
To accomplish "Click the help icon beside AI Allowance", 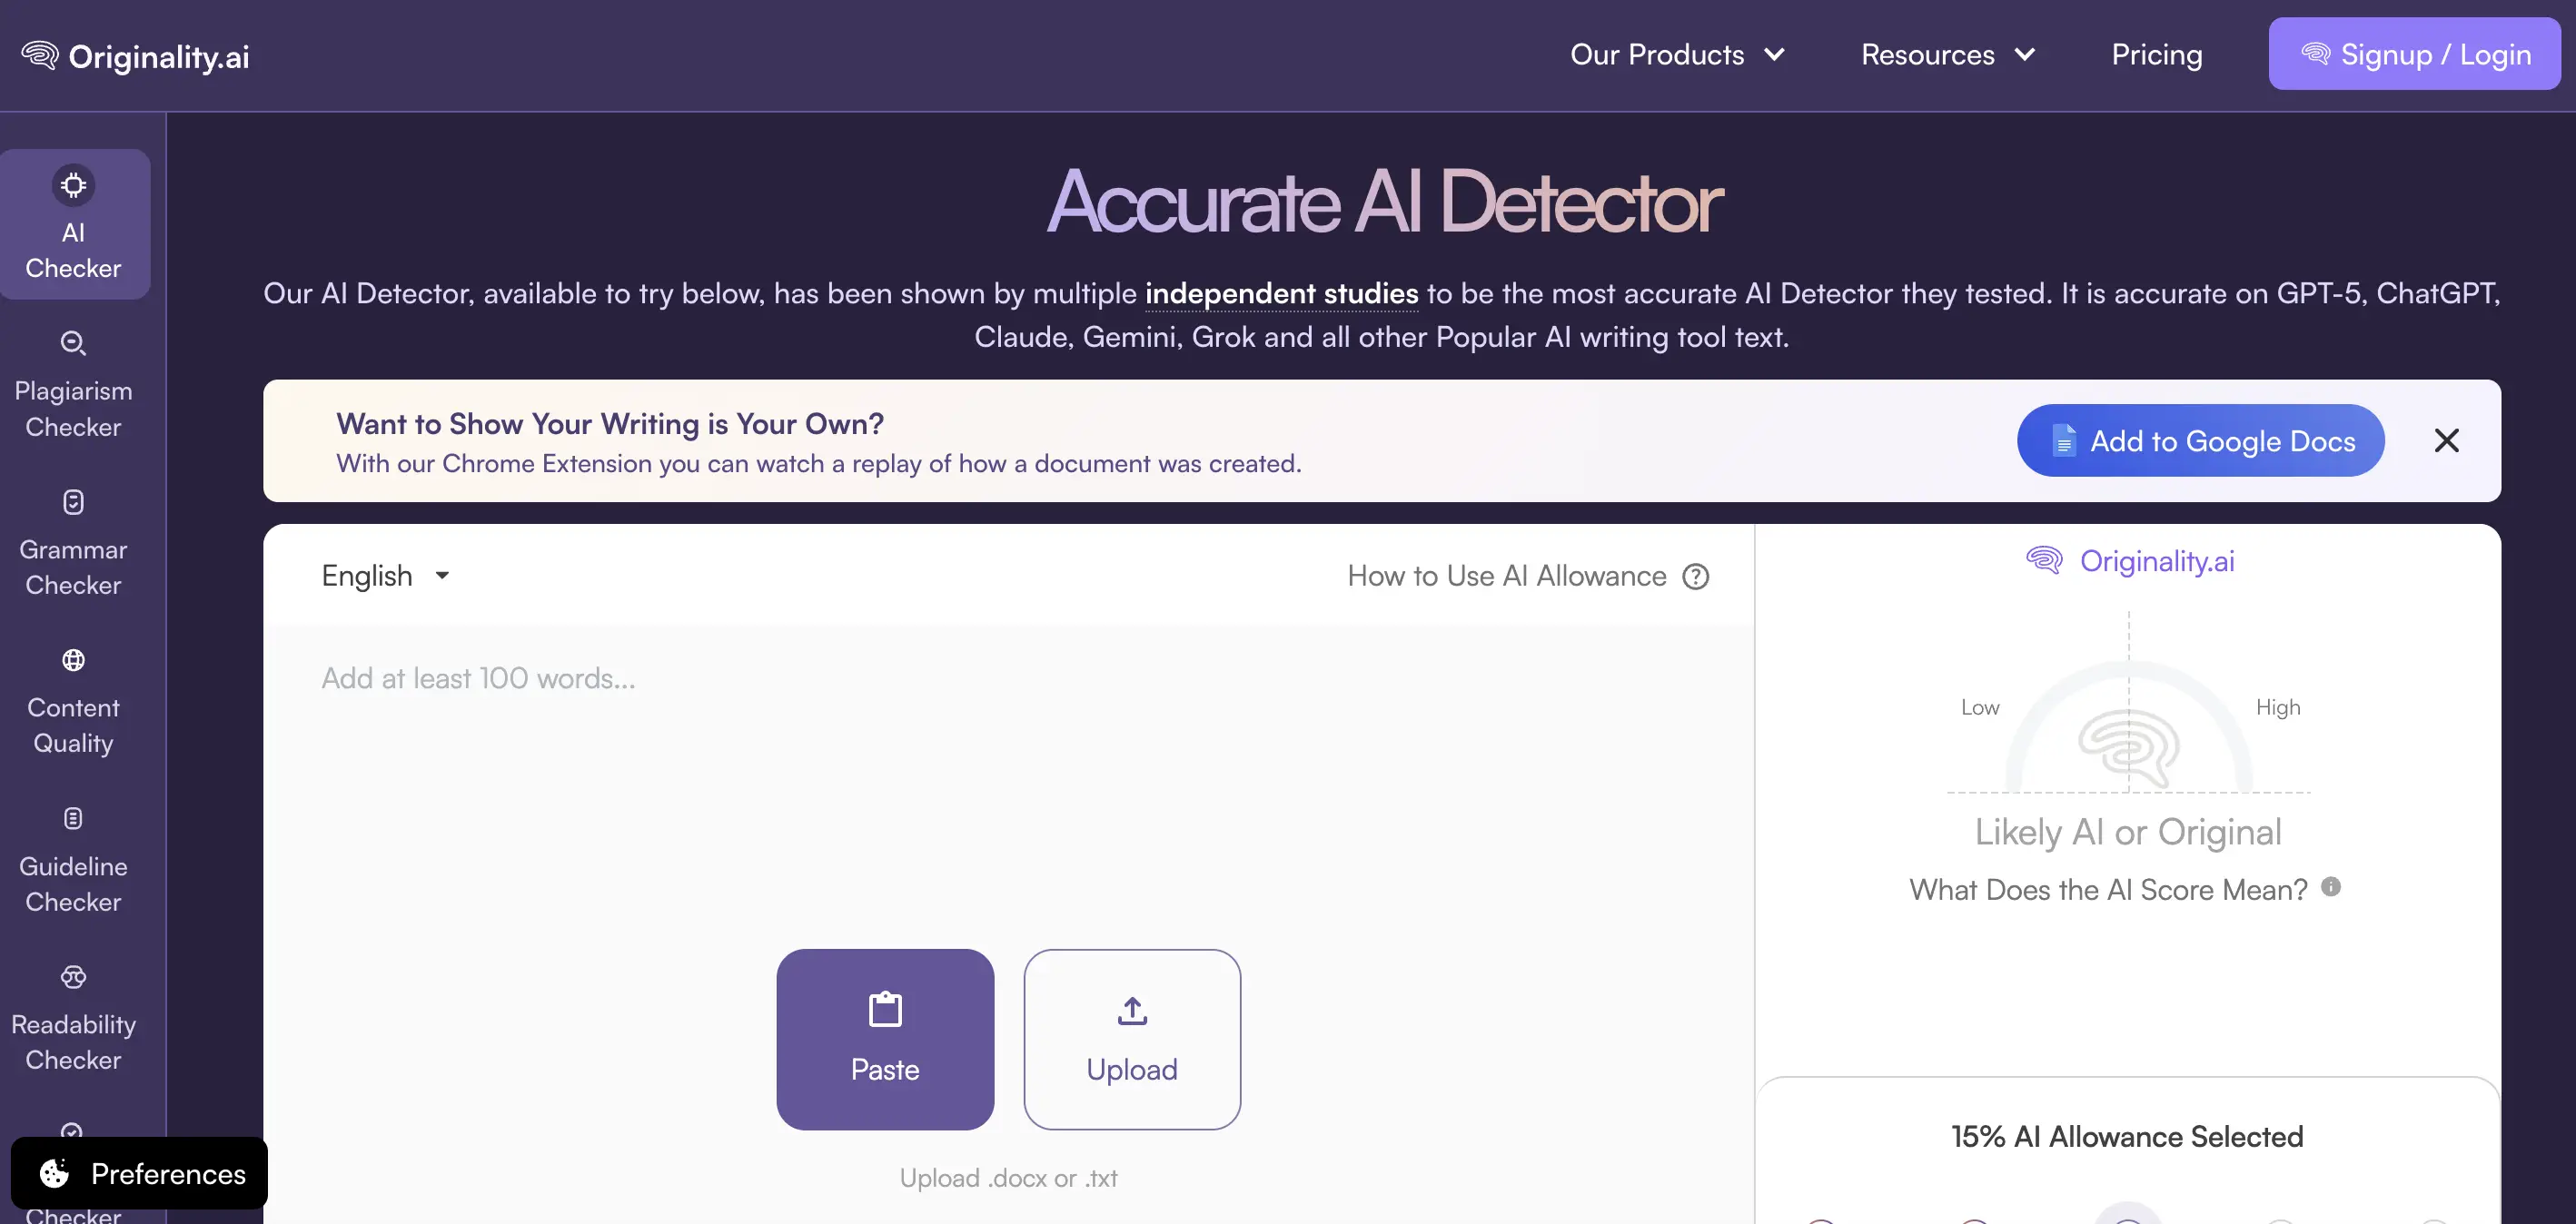I will point(1695,576).
